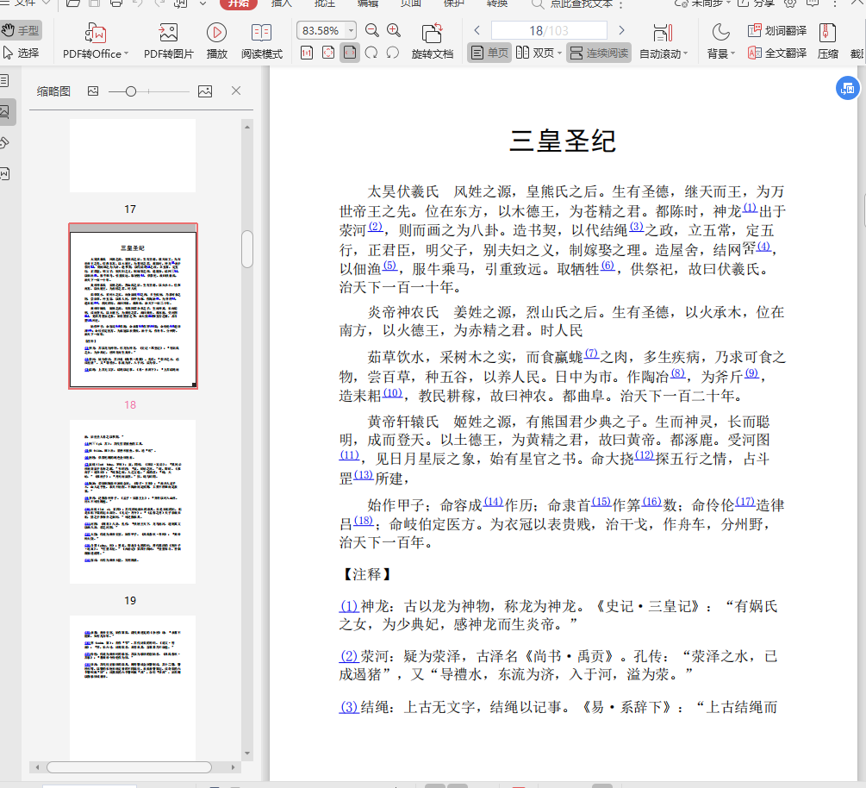The width and height of the screenshot is (866, 788).
Task: Go to next page arrow
Action: [x=621, y=31]
